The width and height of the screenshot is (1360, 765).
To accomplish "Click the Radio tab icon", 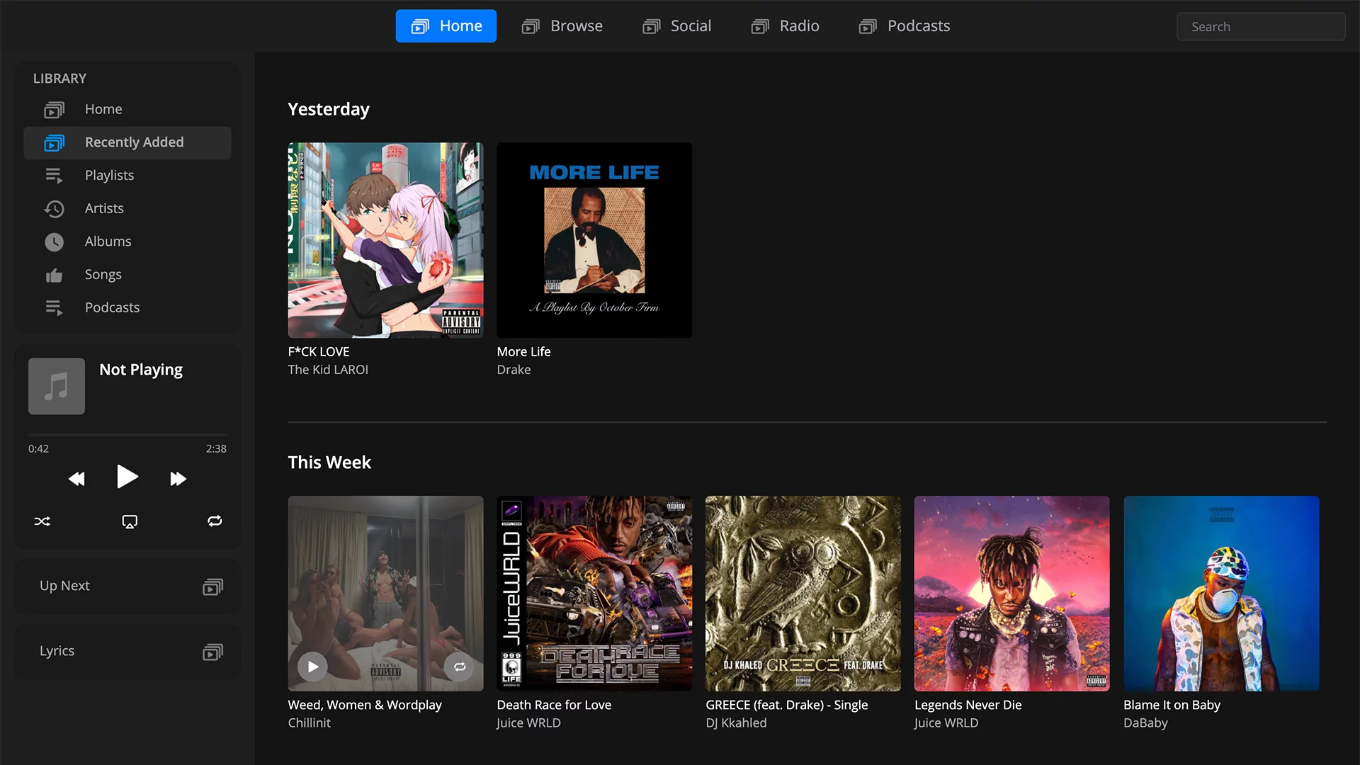I will click(760, 27).
